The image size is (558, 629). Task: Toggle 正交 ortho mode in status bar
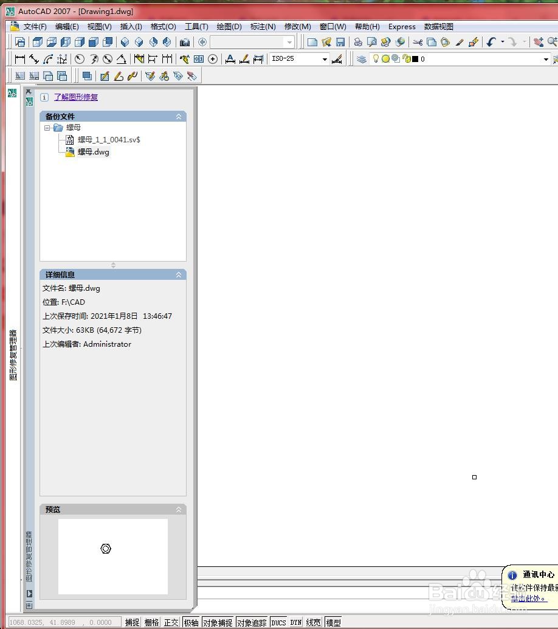(171, 622)
